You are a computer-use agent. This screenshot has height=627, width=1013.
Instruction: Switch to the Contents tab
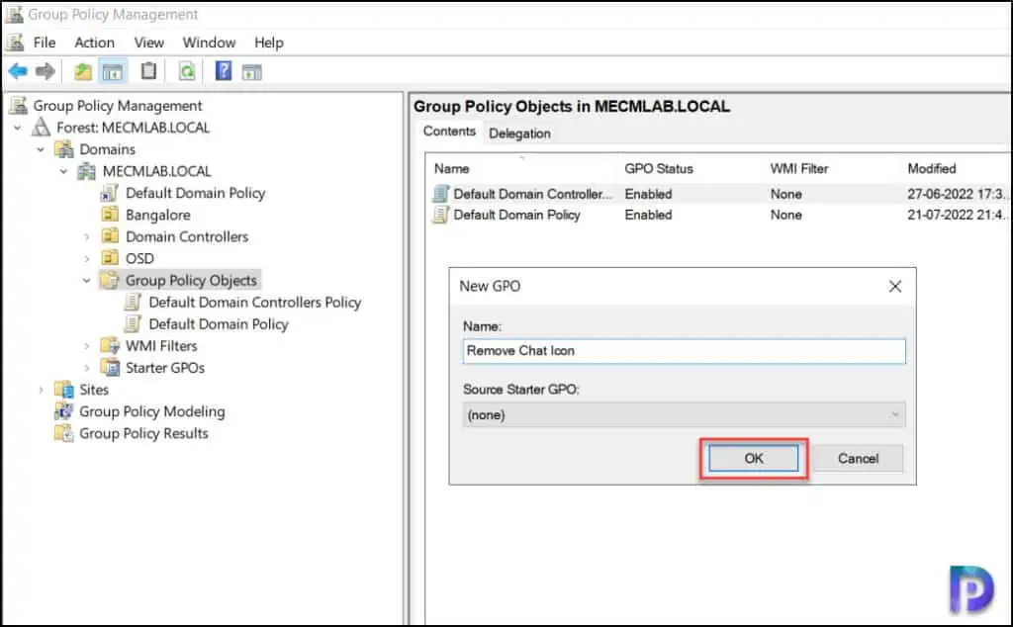pyautogui.click(x=449, y=132)
